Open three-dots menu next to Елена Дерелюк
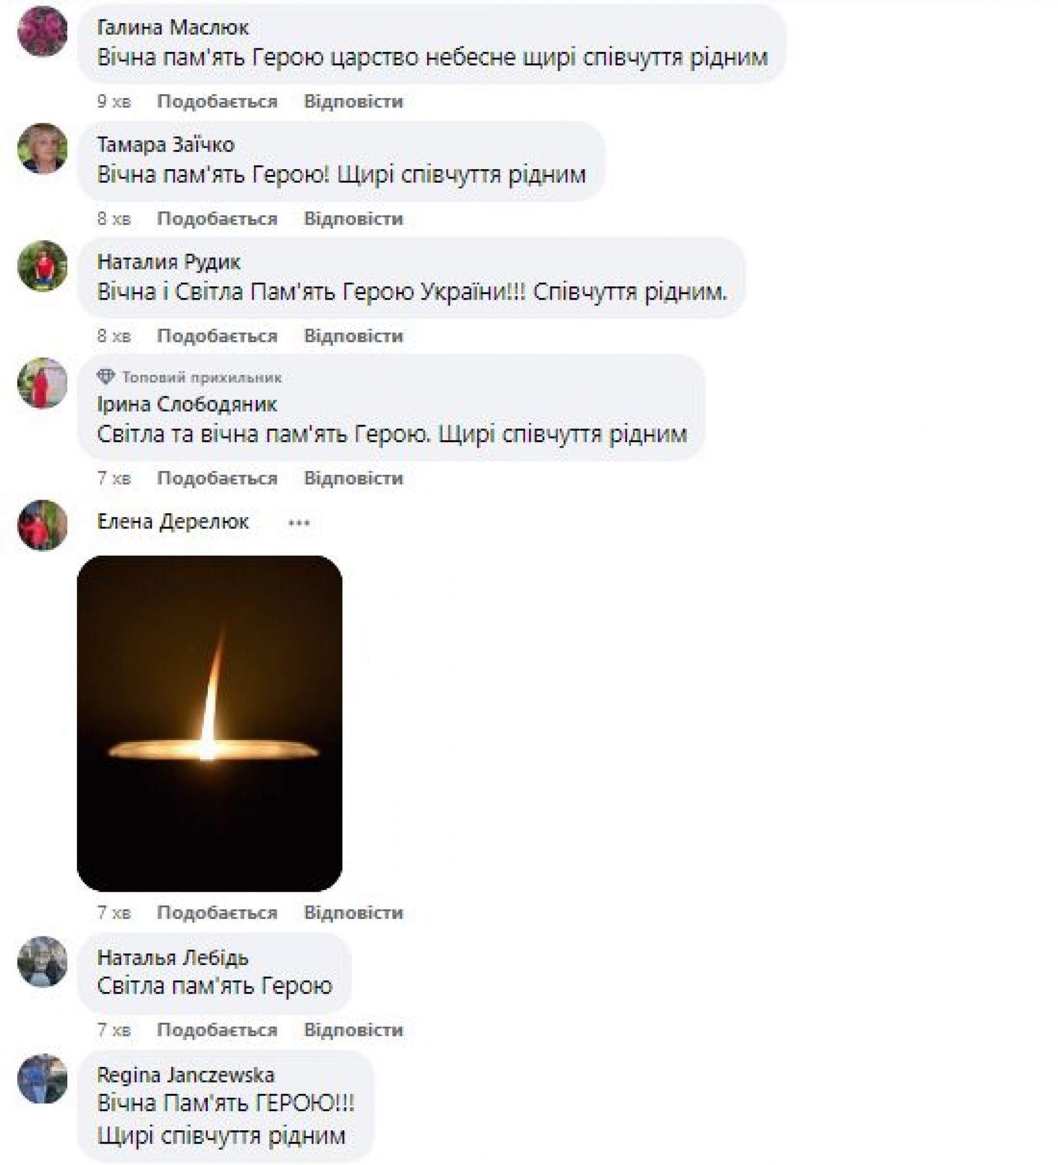The height and width of the screenshot is (1165, 1058). (299, 523)
